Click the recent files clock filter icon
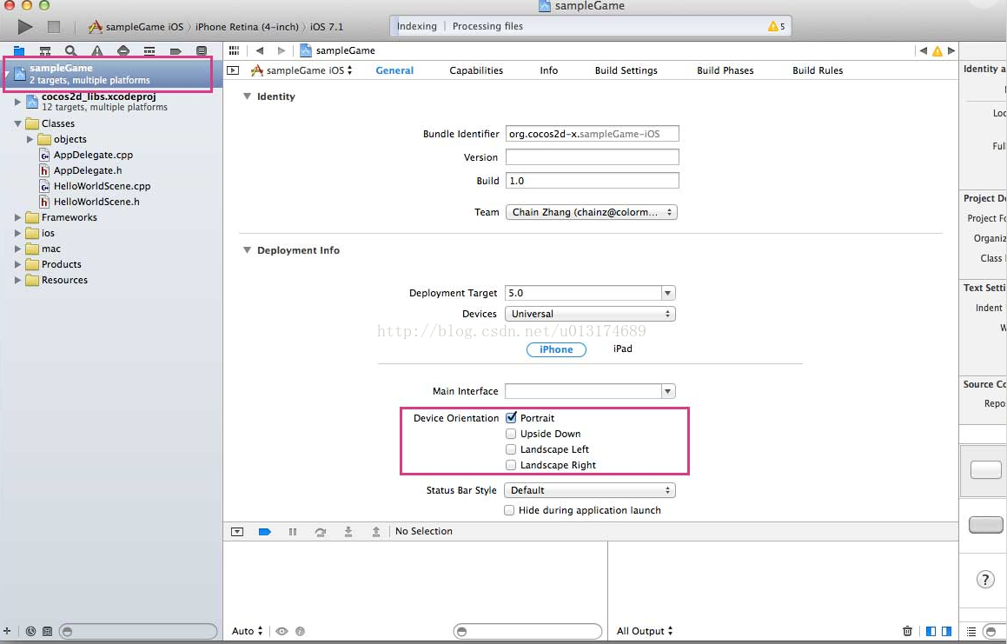Image resolution: width=1007 pixels, height=644 pixels. 30,631
